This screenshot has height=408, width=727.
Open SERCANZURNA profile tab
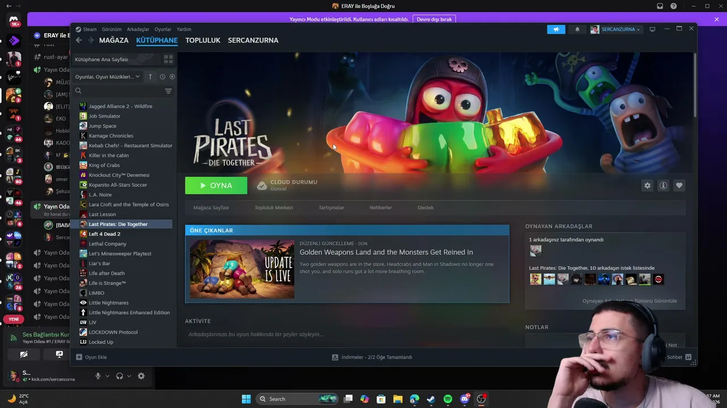pyautogui.click(x=253, y=40)
